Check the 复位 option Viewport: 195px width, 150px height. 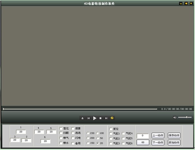111,129
